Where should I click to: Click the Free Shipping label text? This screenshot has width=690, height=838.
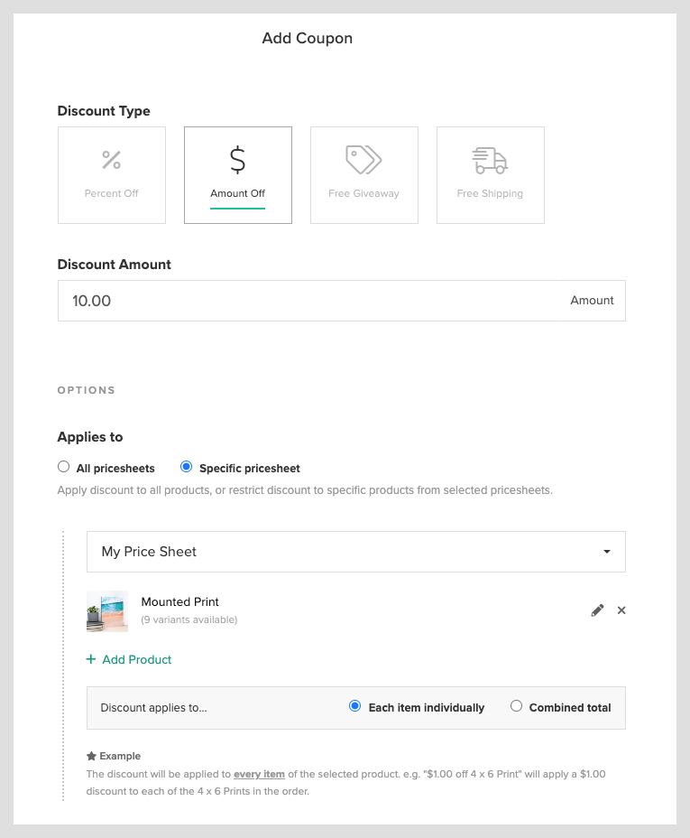coord(490,193)
